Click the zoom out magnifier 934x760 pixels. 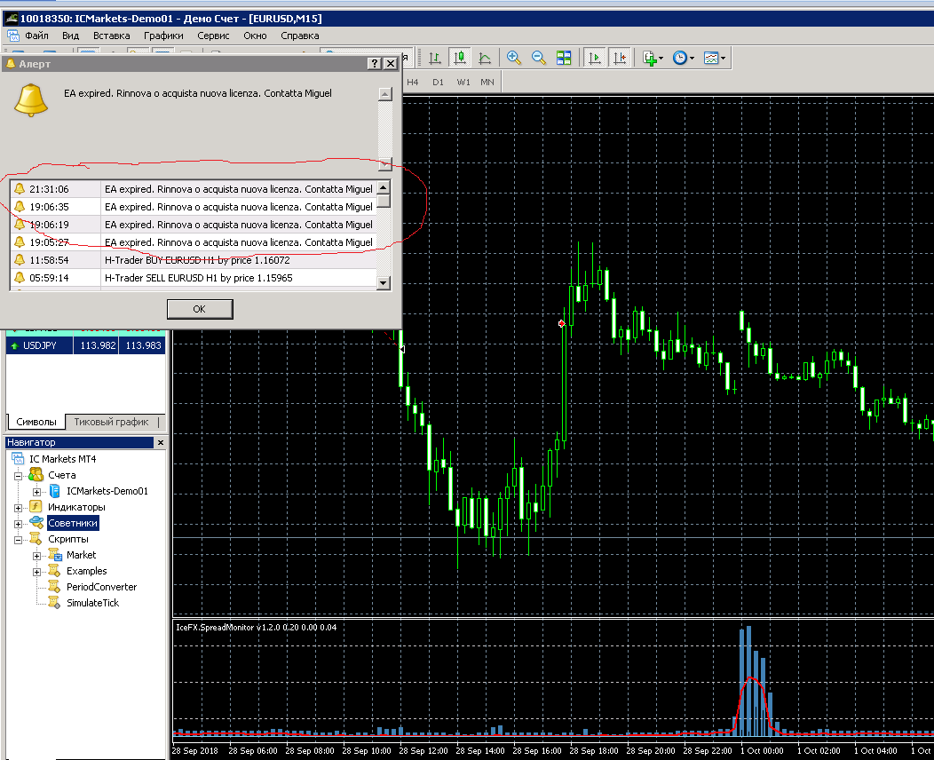(x=539, y=58)
